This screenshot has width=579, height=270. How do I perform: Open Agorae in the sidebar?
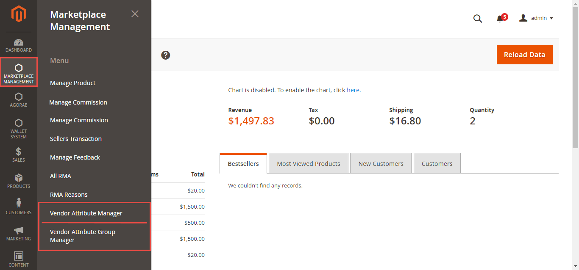point(19,100)
